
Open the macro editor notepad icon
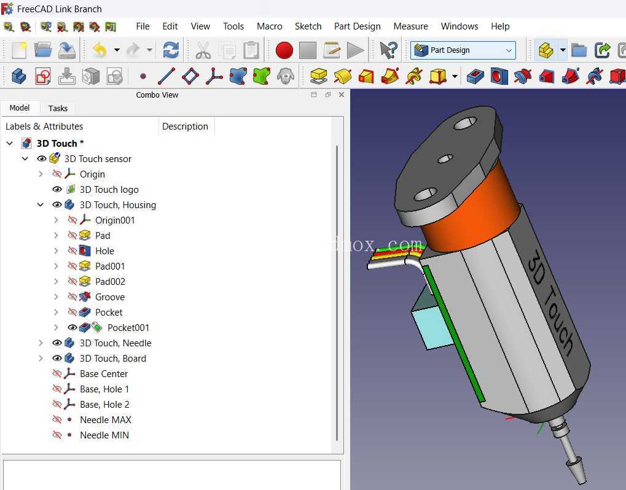[332, 50]
